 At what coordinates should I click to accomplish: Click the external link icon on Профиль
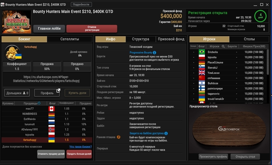58,91
